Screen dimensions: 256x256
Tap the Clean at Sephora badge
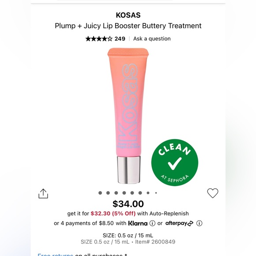coord(175,162)
